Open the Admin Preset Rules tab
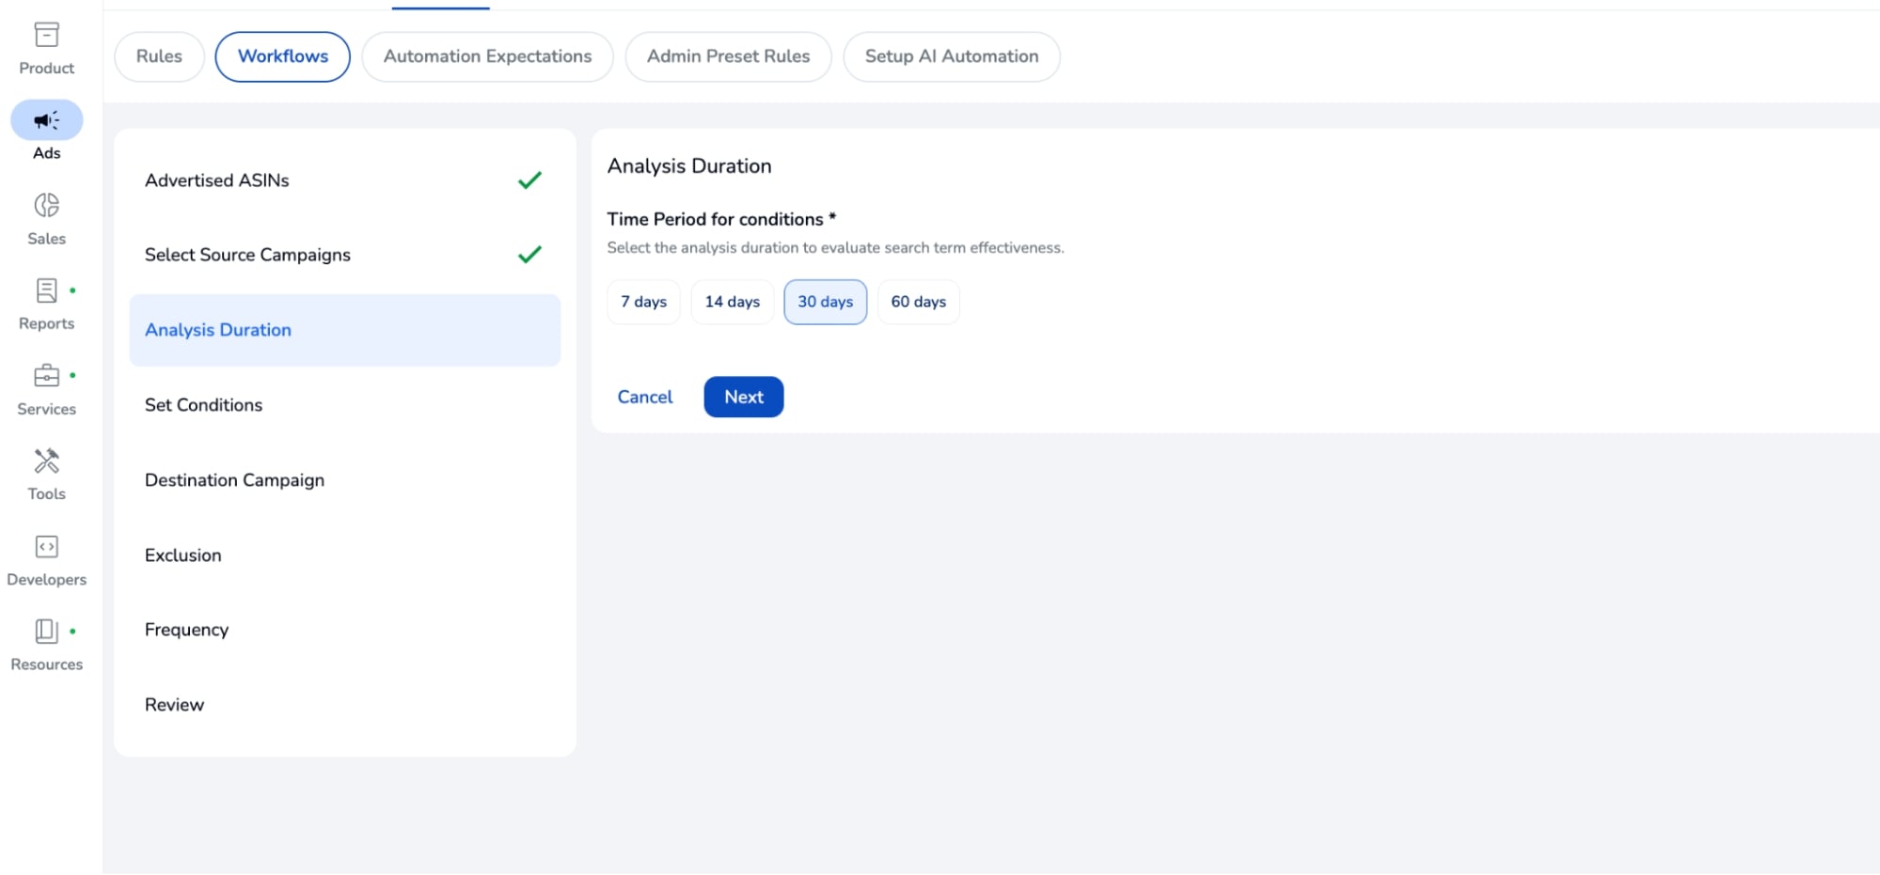 728,56
